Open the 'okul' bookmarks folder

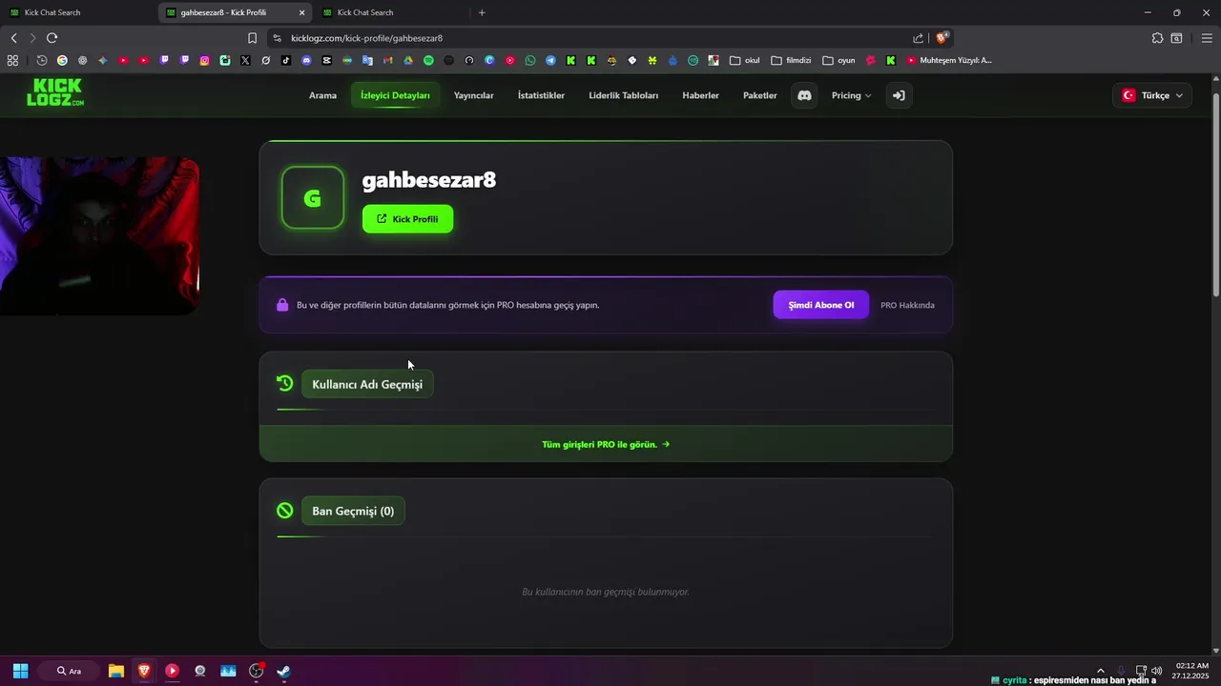tap(745, 60)
